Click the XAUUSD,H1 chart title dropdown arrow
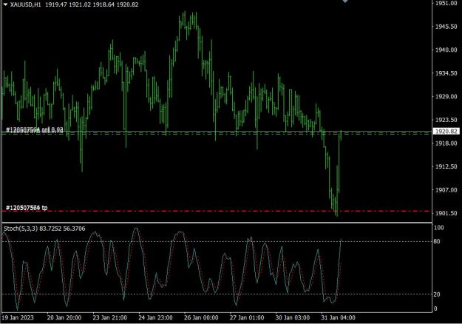Viewport: 462px width, 324px height. pyautogui.click(x=5, y=4)
